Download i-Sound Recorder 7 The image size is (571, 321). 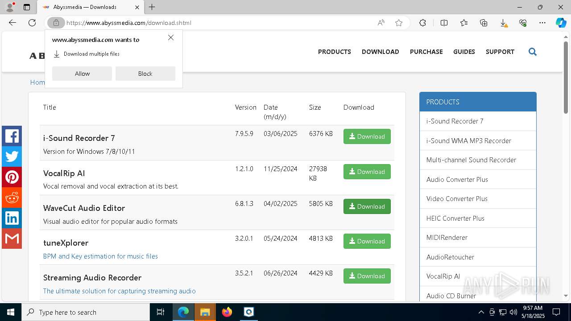pyautogui.click(x=367, y=136)
